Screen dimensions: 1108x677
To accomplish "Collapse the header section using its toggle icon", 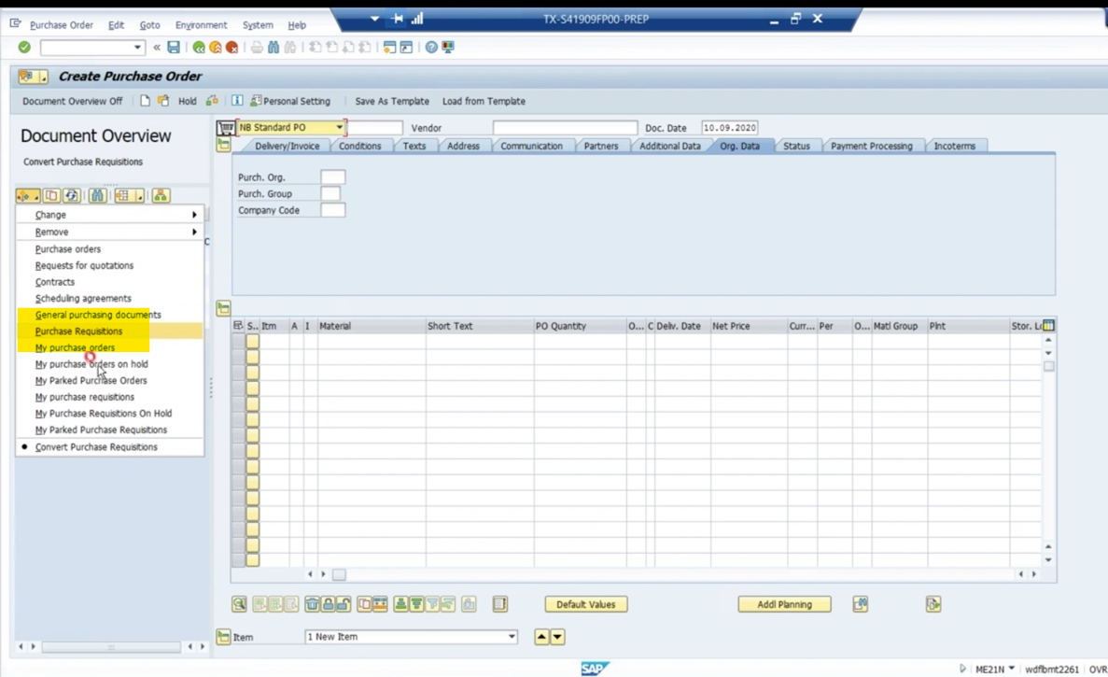I will 223,145.
